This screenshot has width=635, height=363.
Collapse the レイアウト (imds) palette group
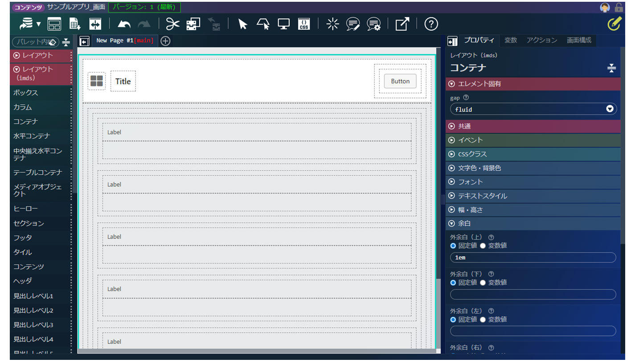pyautogui.click(x=41, y=74)
